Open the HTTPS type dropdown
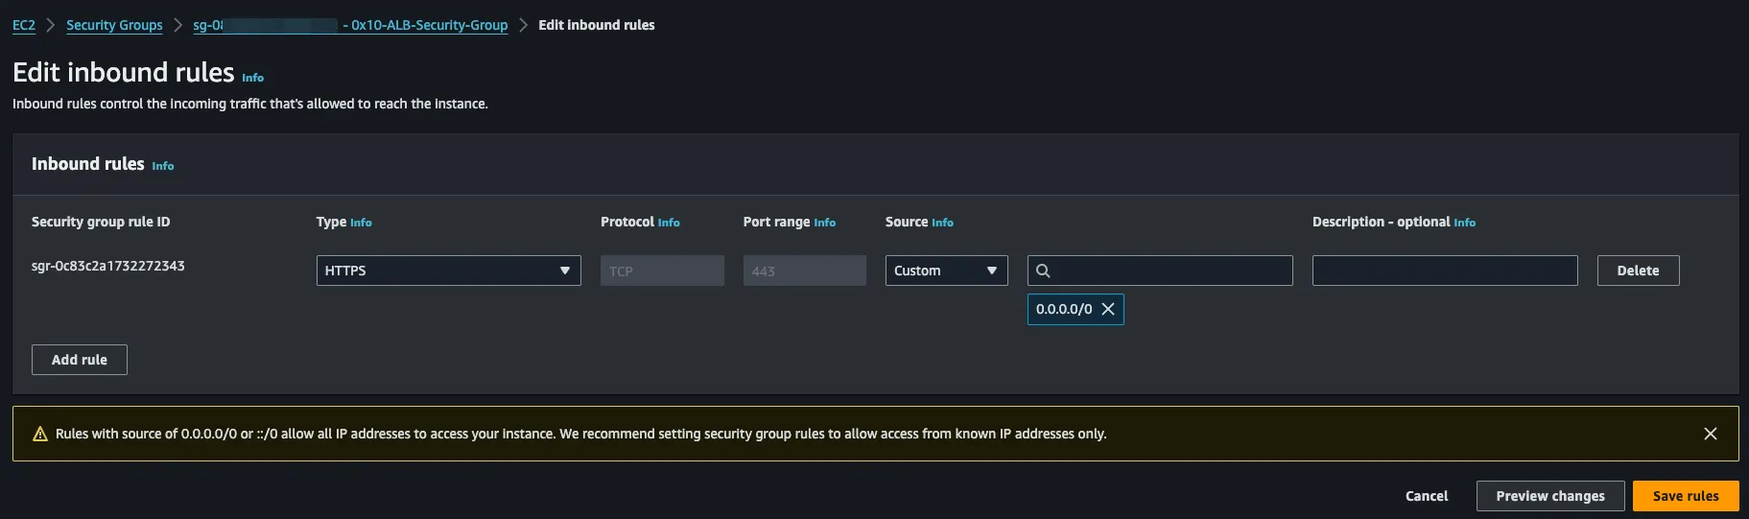The width and height of the screenshot is (1749, 519). (448, 271)
